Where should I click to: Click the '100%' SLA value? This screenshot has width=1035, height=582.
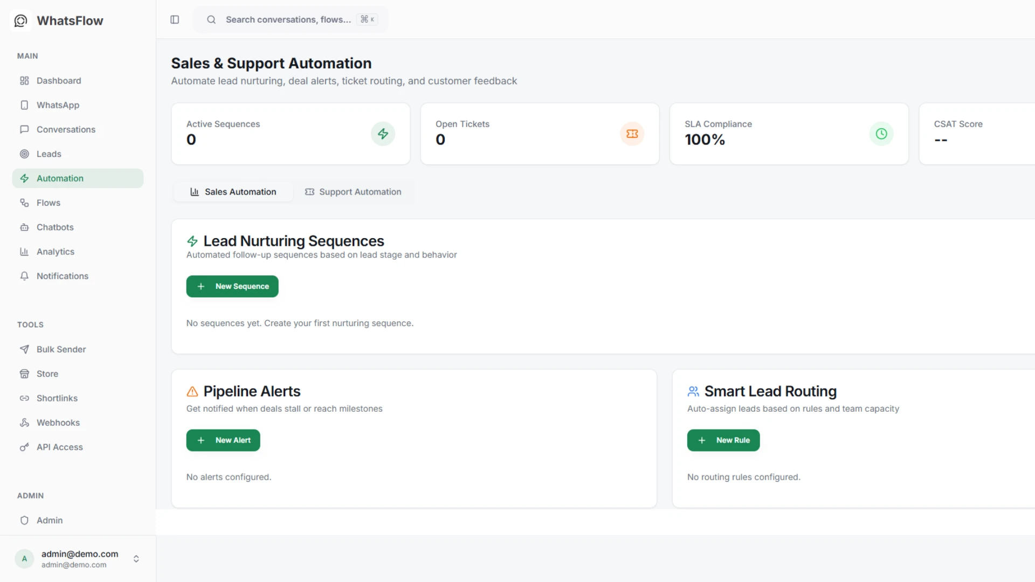point(705,140)
